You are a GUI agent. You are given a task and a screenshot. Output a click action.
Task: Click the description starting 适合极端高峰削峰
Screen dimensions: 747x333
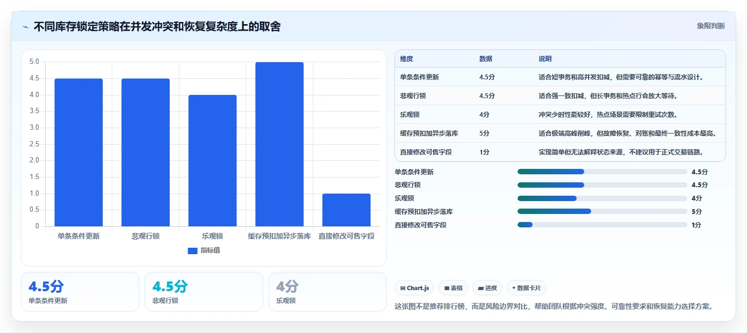point(628,134)
